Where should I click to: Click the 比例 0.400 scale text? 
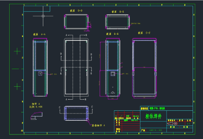pyautogui.click(x=36, y=107)
